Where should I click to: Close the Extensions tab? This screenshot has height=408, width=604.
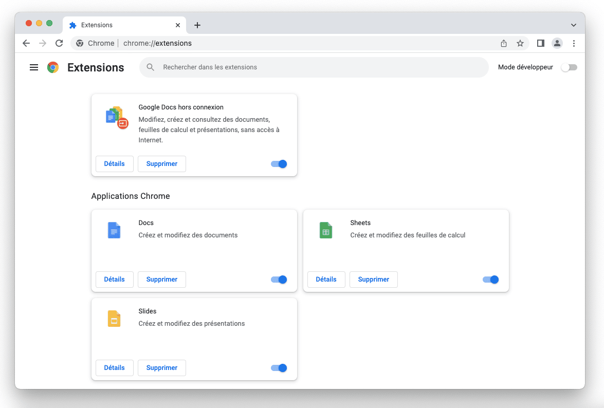(x=177, y=25)
